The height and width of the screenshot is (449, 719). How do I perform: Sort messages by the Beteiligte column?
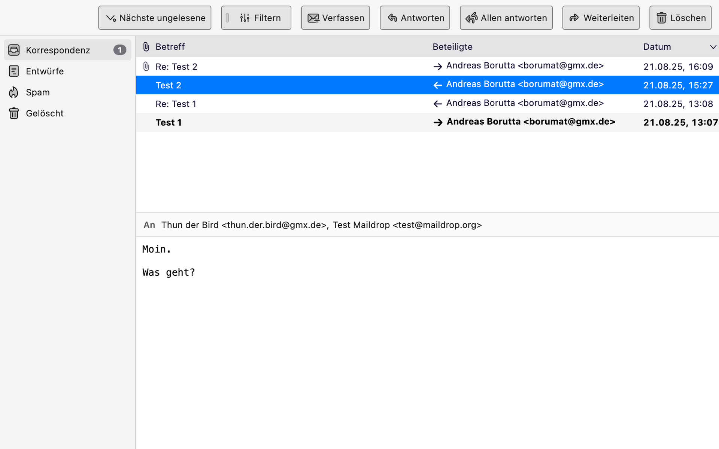click(452, 47)
